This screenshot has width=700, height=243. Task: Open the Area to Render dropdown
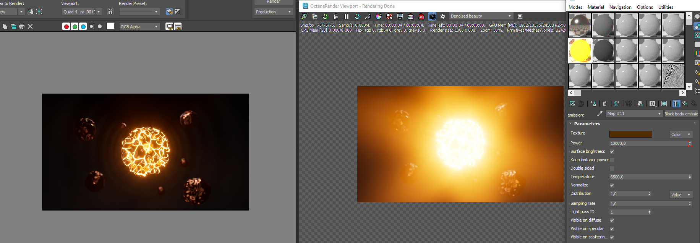point(12,12)
